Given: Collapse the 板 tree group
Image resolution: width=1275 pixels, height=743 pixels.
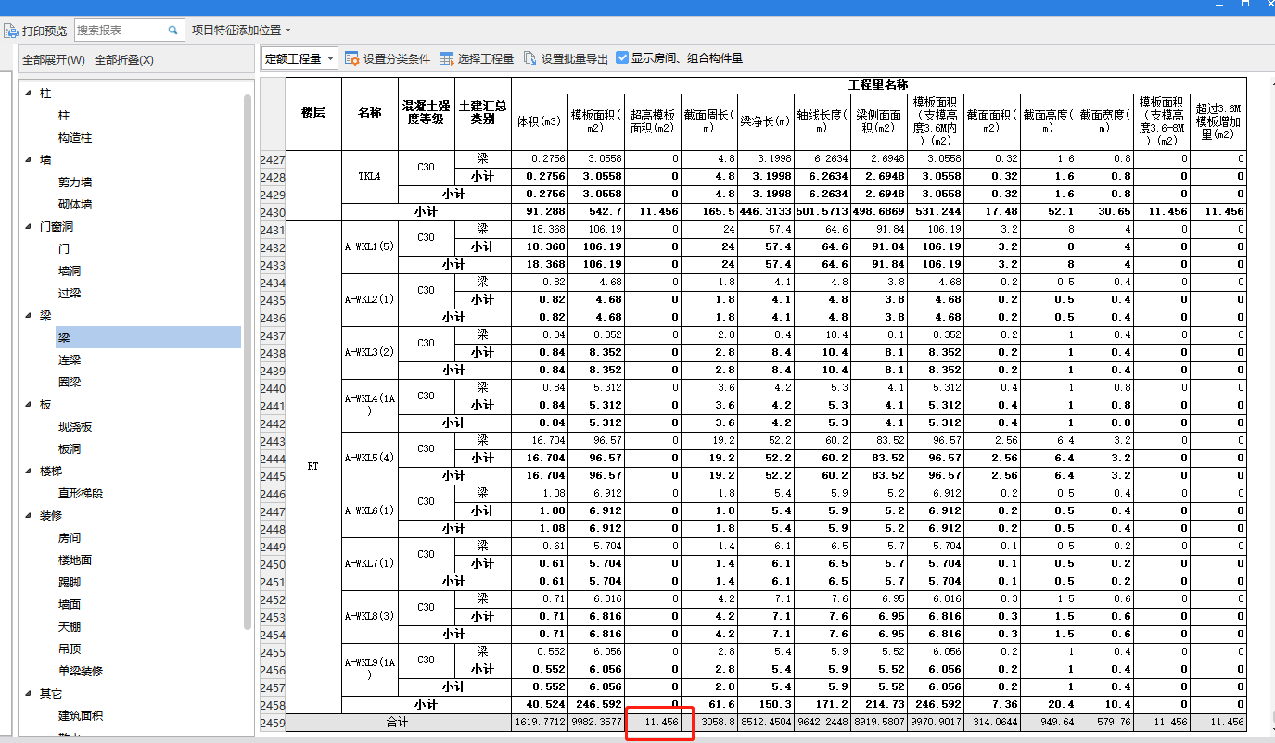Looking at the screenshot, I should (28, 405).
